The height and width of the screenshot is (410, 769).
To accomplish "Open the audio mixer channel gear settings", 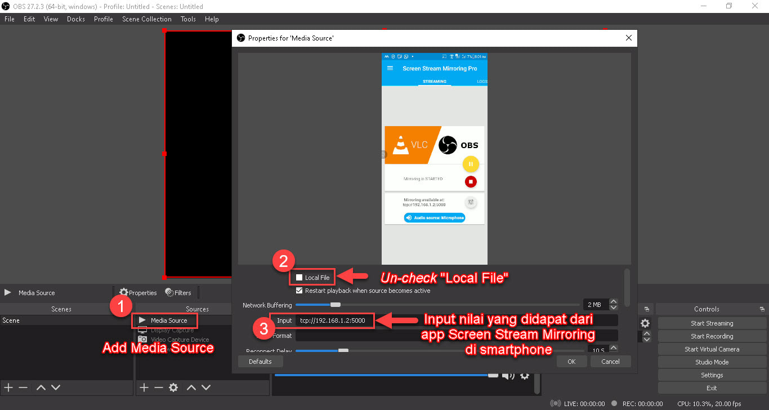I will pyautogui.click(x=525, y=376).
